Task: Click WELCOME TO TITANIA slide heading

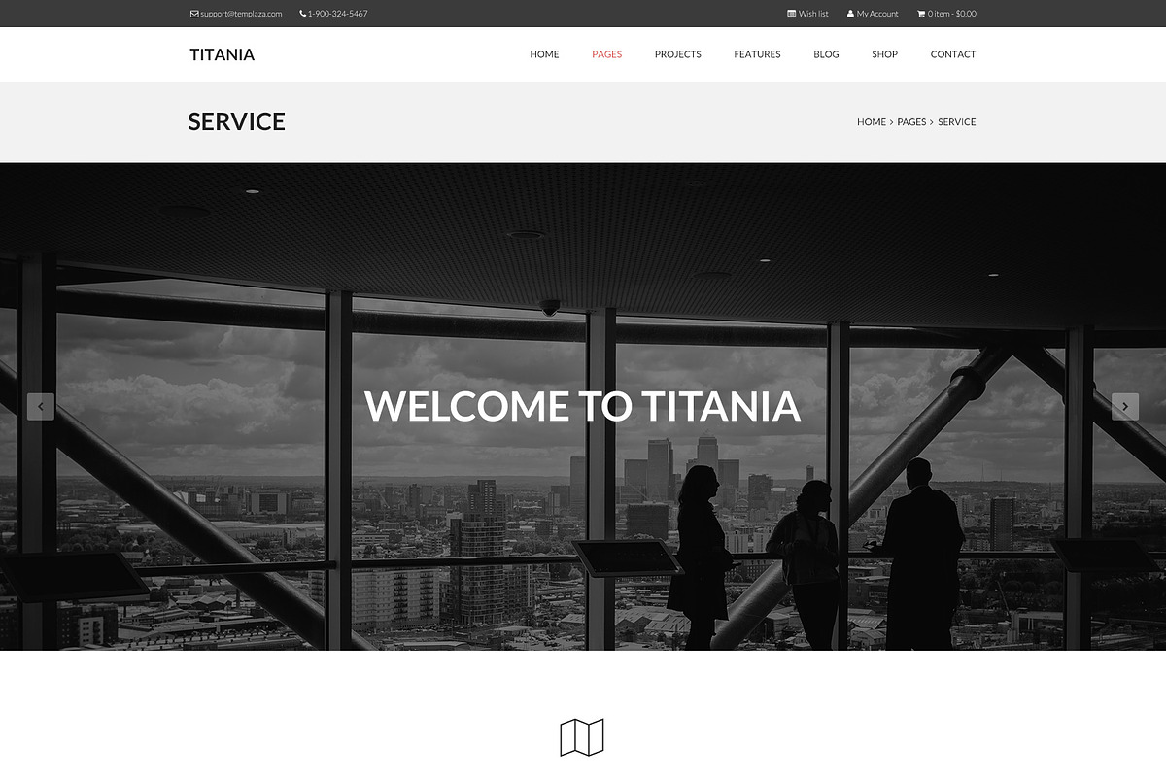Action: (583, 406)
